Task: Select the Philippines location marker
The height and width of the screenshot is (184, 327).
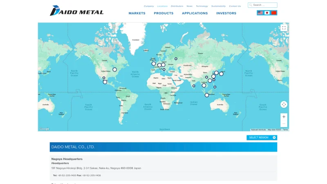Action: click(215, 87)
